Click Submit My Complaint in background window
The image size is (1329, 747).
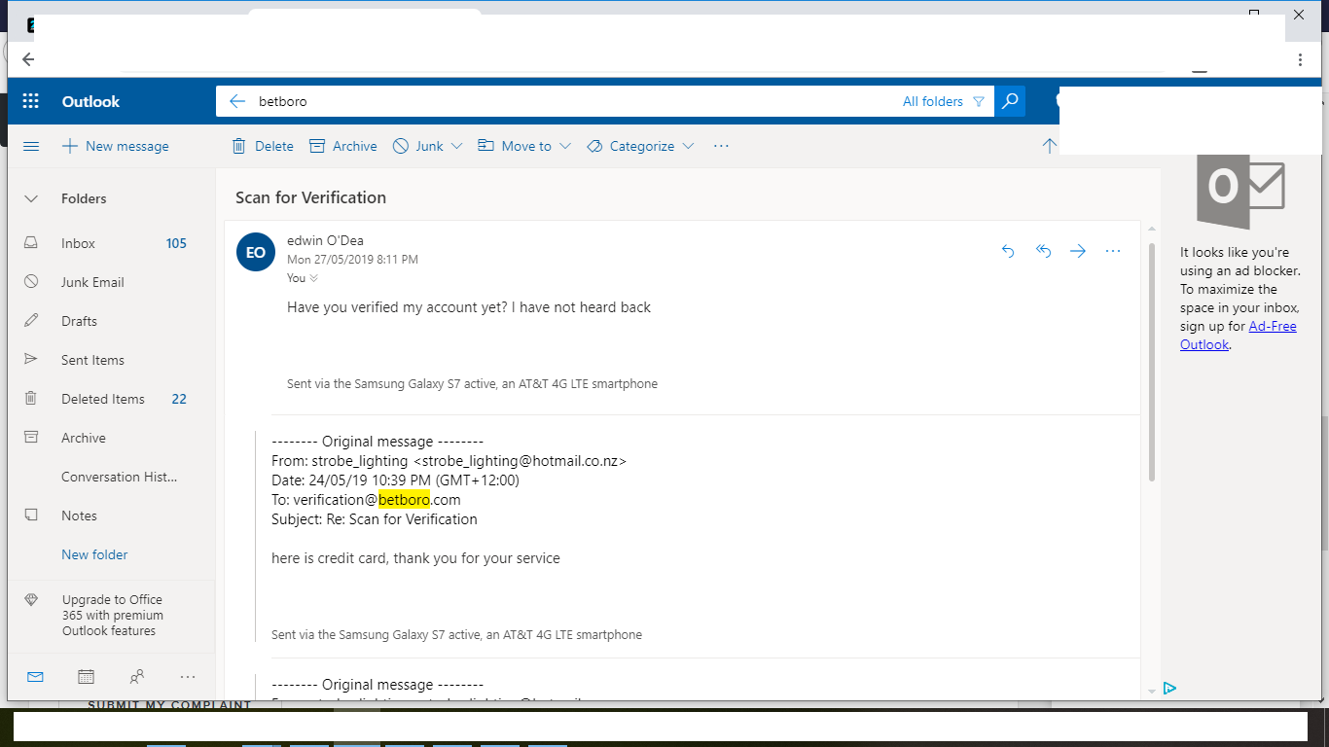click(169, 705)
